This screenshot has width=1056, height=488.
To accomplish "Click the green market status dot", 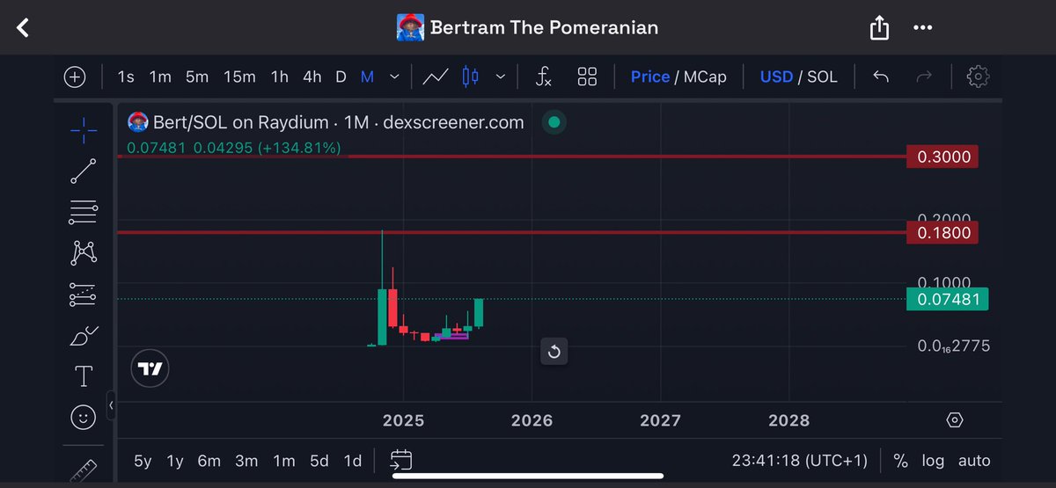I will [554, 122].
